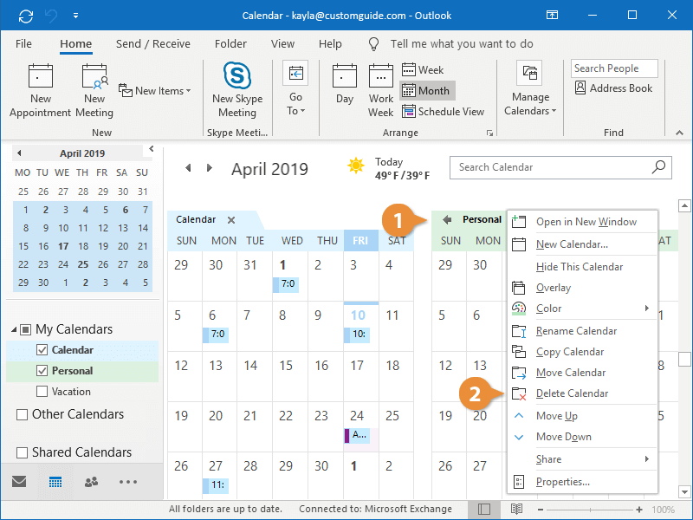Select Hide This Calendar
Screen dimensions: 693x520
coord(582,267)
